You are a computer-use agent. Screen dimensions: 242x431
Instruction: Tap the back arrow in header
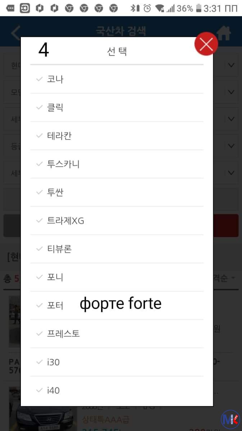(15, 33)
